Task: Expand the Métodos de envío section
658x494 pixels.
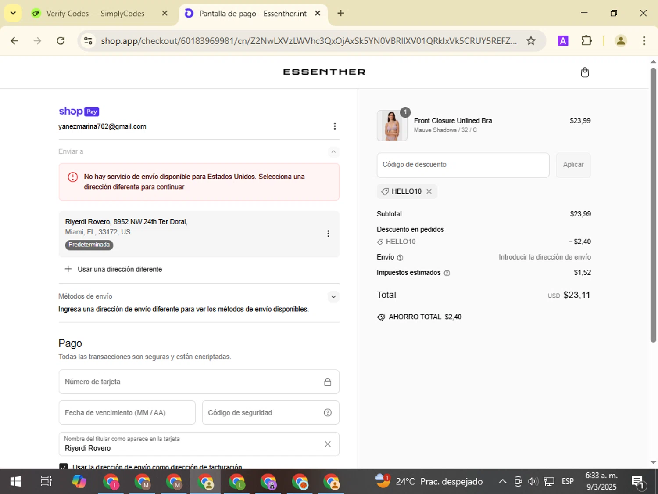Action: 333,297
